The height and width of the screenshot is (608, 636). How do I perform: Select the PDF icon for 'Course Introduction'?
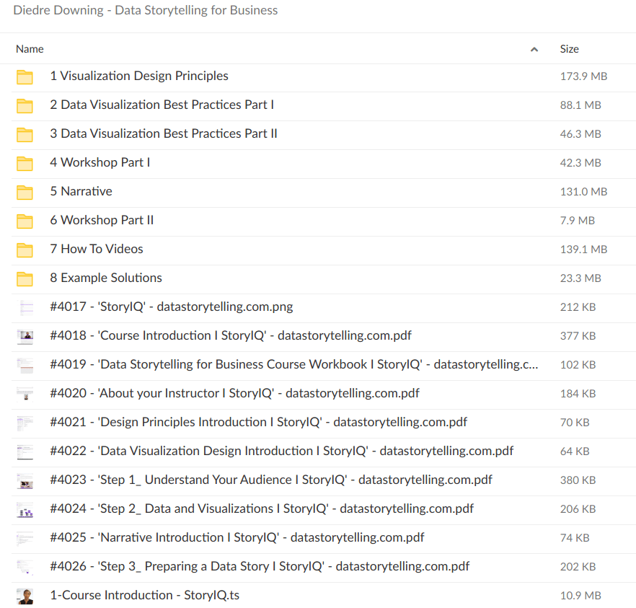(x=24, y=335)
